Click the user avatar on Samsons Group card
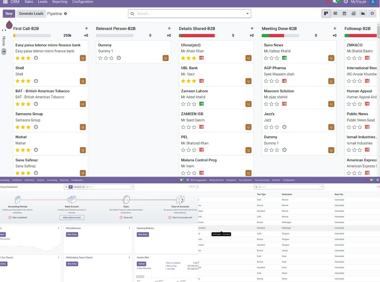Screen dimensions: 380x282 click(x=83, y=127)
